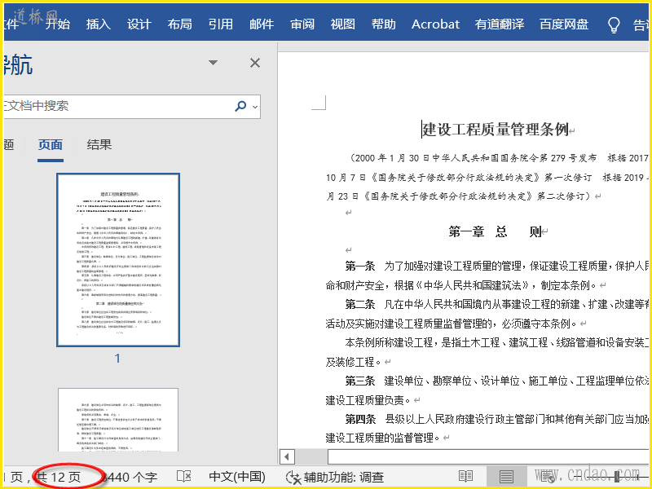Open the 开始 ribbon tab
This screenshot has height=489, width=652.
(57, 24)
